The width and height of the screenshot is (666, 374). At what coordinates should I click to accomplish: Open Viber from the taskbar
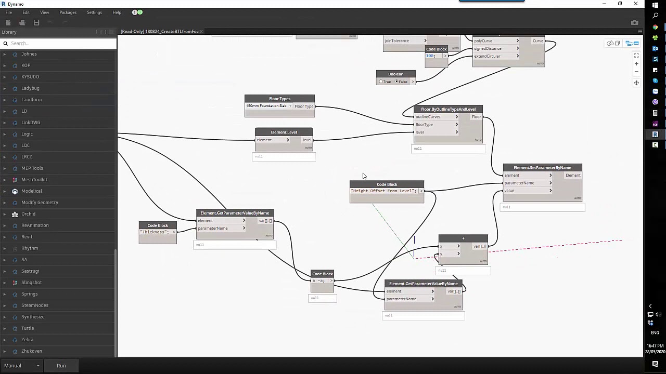[655, 102]
